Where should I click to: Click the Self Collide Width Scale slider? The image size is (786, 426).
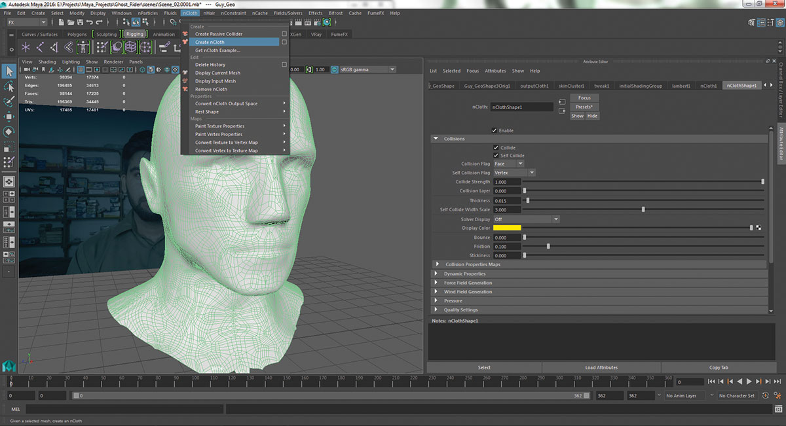(643, 209)
